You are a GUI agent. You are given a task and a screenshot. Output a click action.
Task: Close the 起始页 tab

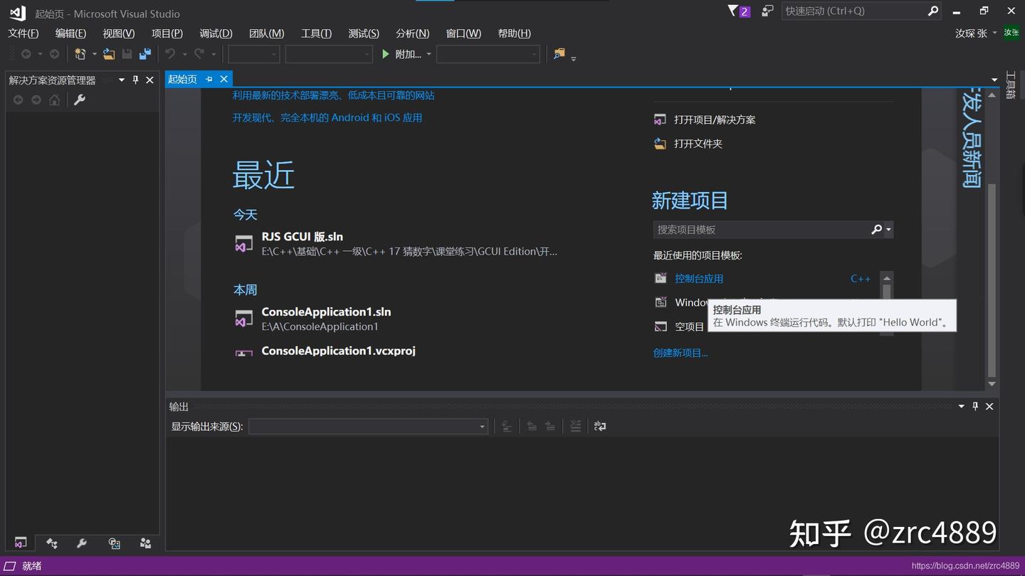[x=224, y=79]
